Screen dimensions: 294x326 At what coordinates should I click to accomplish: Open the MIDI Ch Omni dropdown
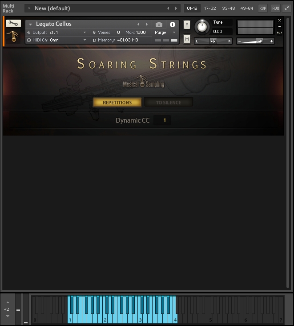click(x=85, y=40)
